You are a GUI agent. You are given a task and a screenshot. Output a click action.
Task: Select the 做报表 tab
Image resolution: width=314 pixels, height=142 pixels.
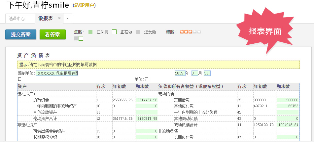pyautogui.click(x=46, y=18)
